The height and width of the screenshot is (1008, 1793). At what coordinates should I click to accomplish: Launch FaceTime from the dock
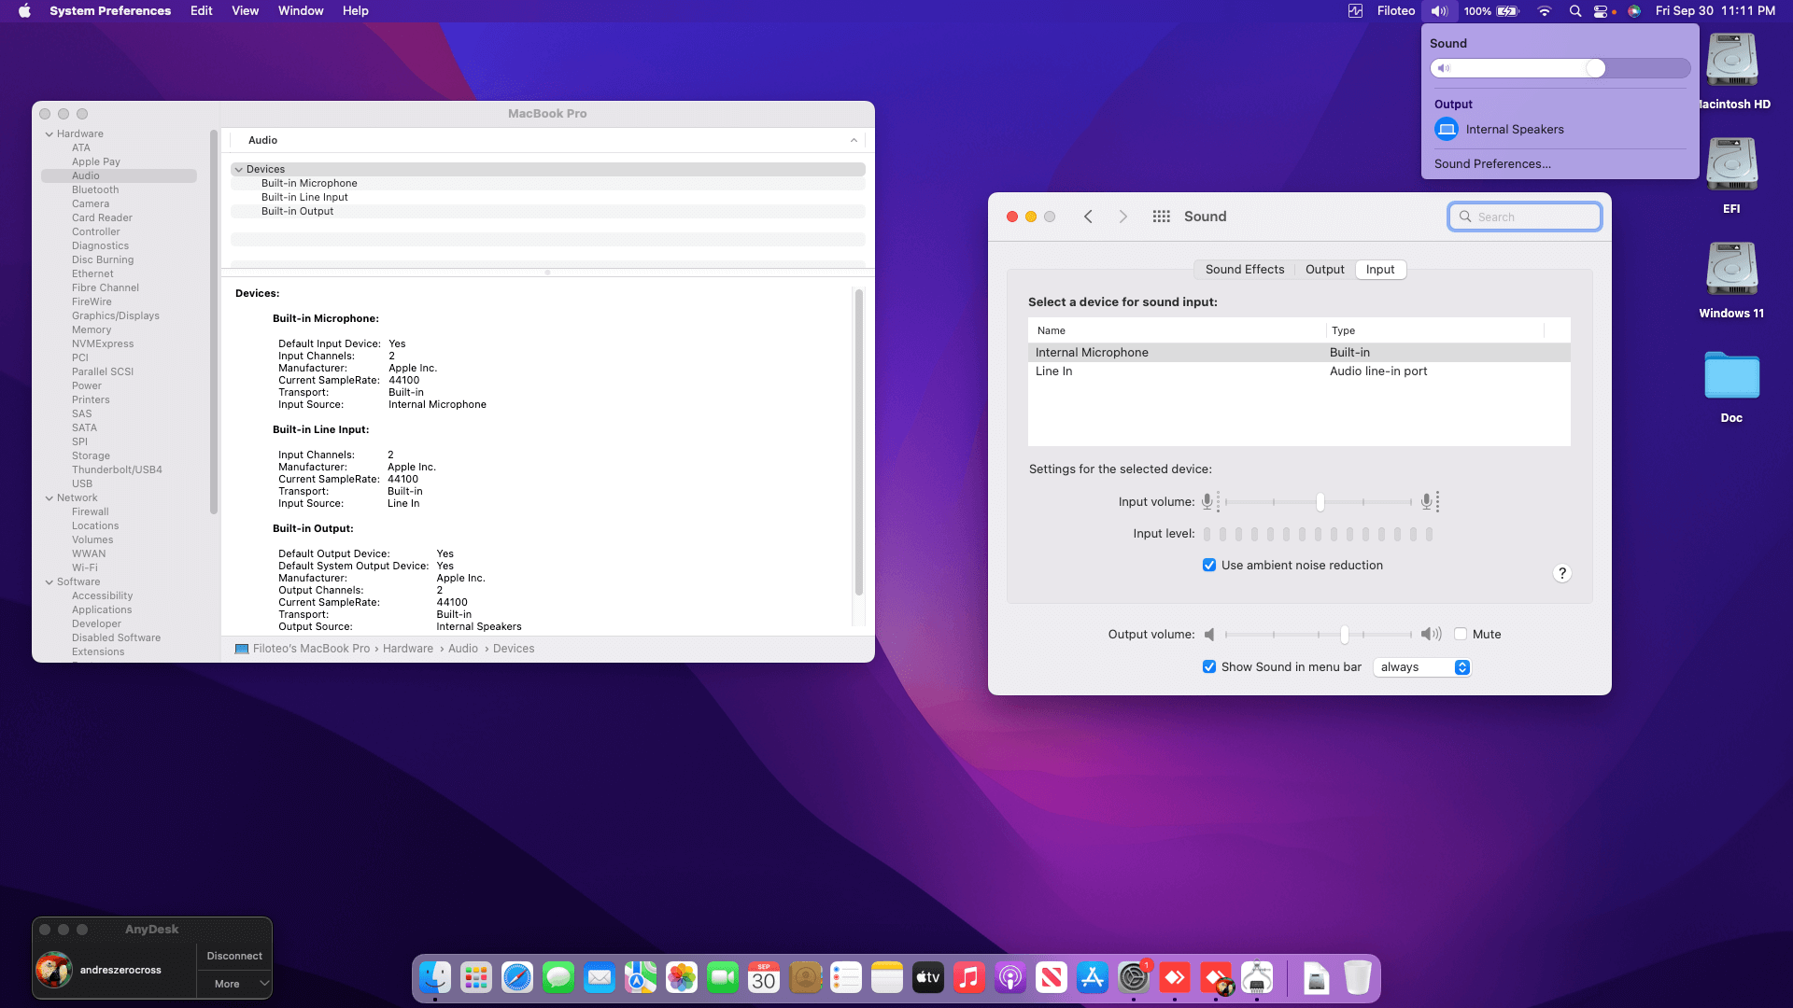[723, 978]
